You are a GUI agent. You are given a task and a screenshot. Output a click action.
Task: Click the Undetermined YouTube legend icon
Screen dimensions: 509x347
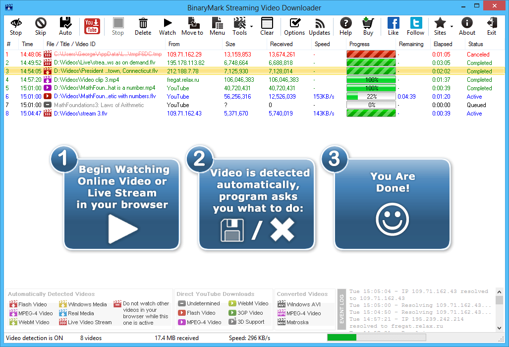pos(182,303)
